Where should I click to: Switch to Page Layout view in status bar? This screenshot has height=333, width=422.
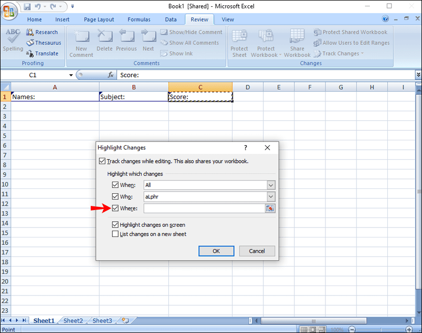click(313, 329)
